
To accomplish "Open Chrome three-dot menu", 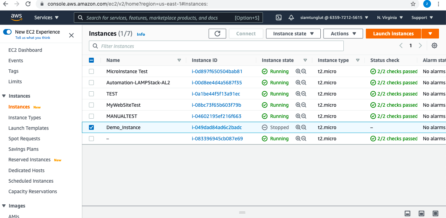I will click(439, 4).
